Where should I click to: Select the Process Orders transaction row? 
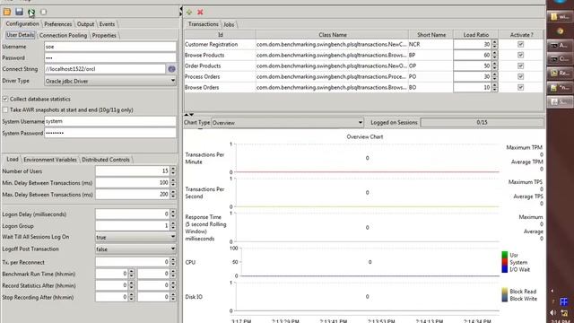coord(363,76)
